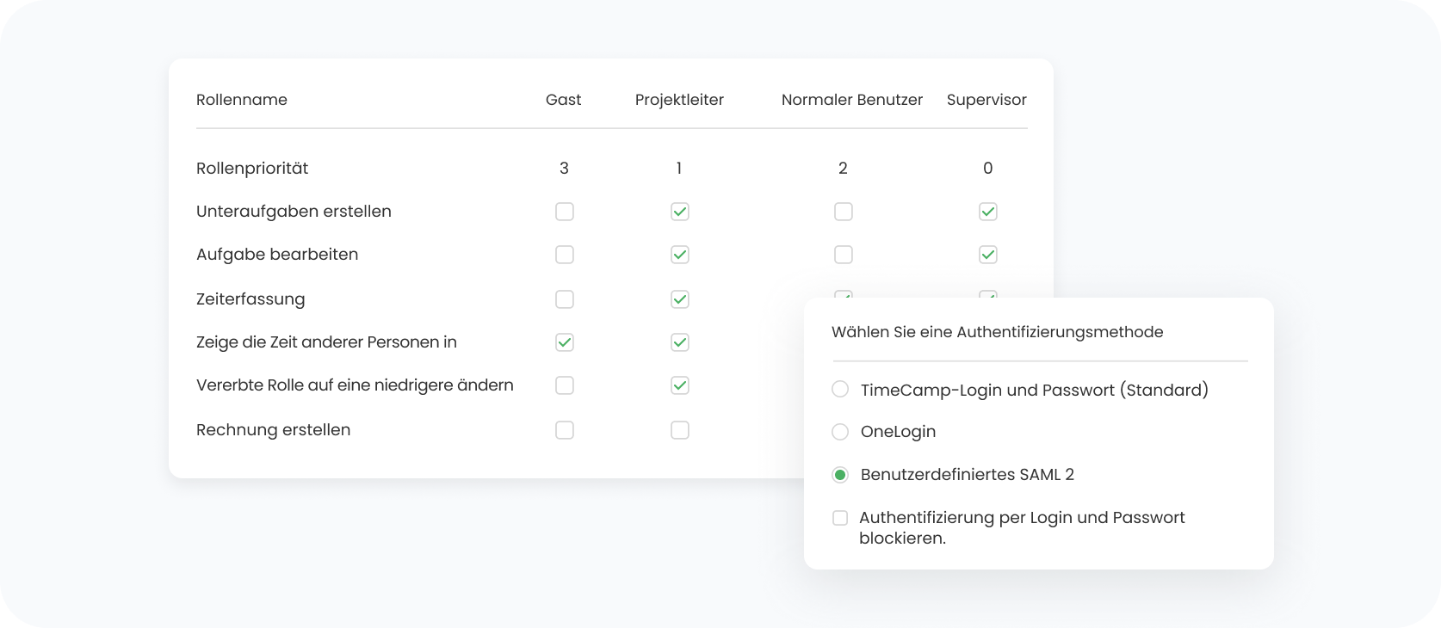1441x628 pixels.
Task: Enable Zeiterfassung for Gast role
Action: 564,299
